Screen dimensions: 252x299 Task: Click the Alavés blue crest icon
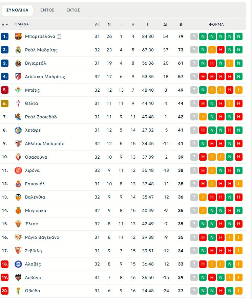[x=18, y=264]
